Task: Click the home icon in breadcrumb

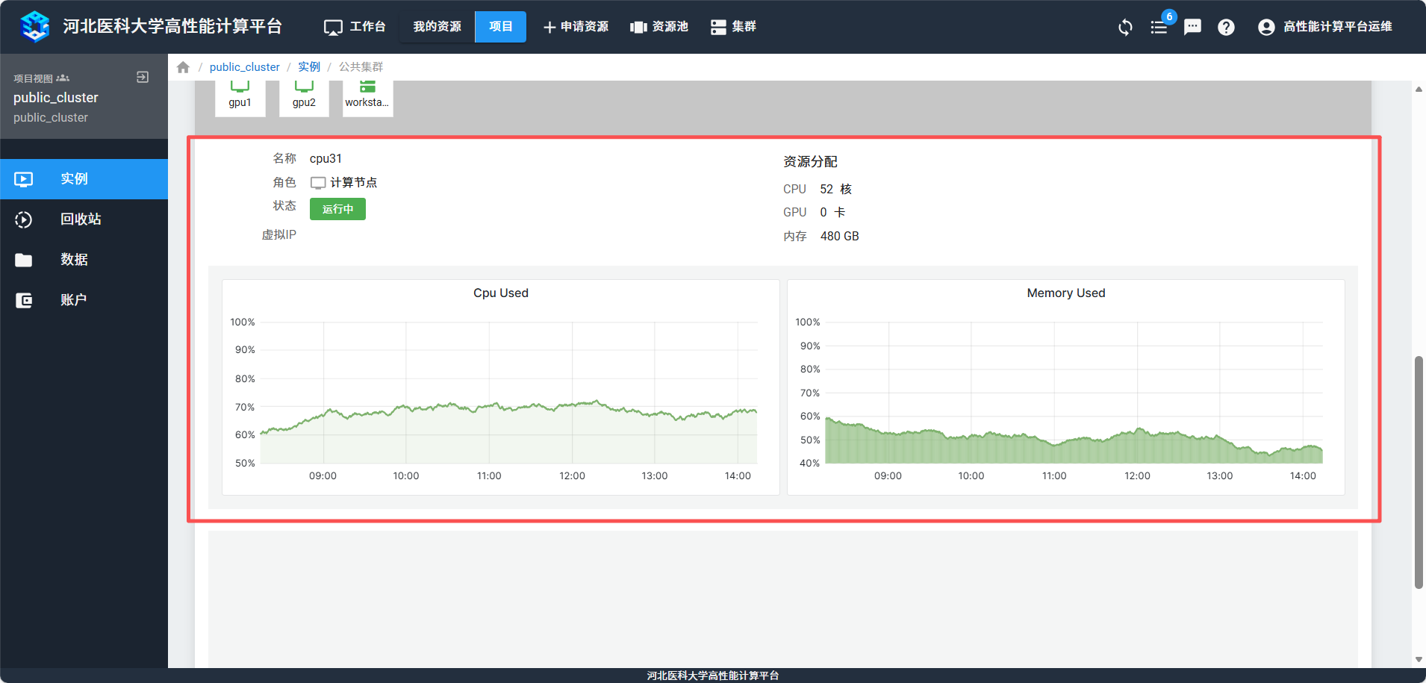Action: click(x=183, y=67)
